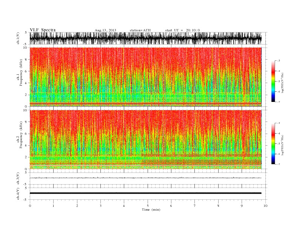Click the time axis tick label '4'
299x231 pixels.
124,206
